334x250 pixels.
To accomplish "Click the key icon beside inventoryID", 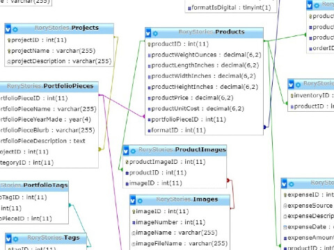I will [x=292, y=96].
